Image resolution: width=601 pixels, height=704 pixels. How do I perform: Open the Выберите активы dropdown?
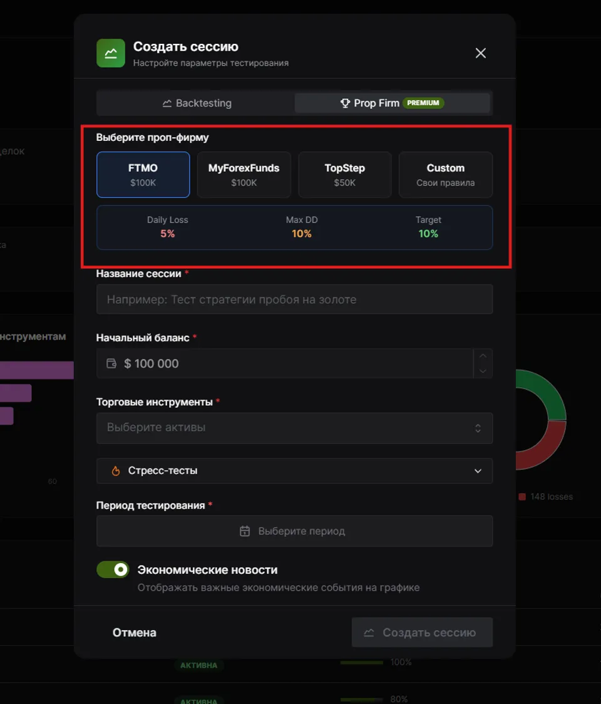click(x=294, y=428)
